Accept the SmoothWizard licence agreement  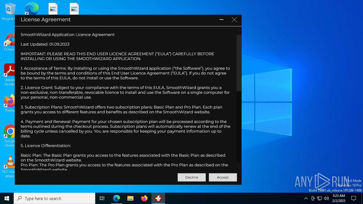pos(223,177)
